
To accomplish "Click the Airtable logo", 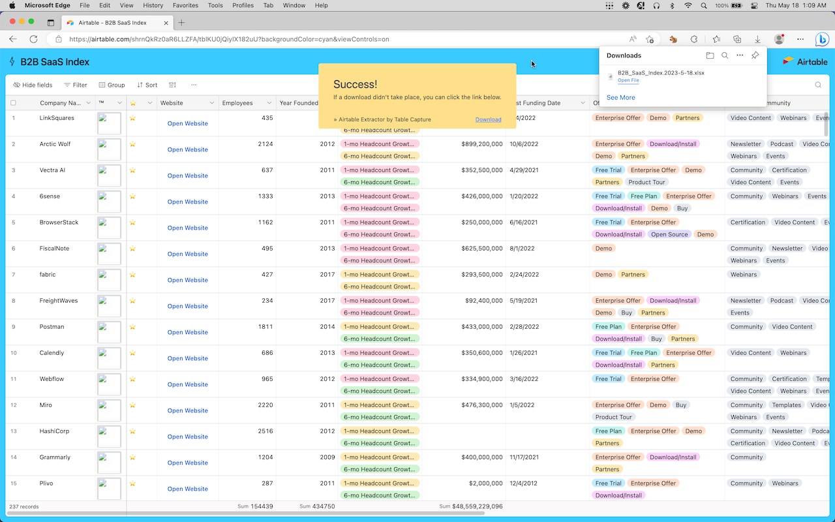I will point(805,61).
